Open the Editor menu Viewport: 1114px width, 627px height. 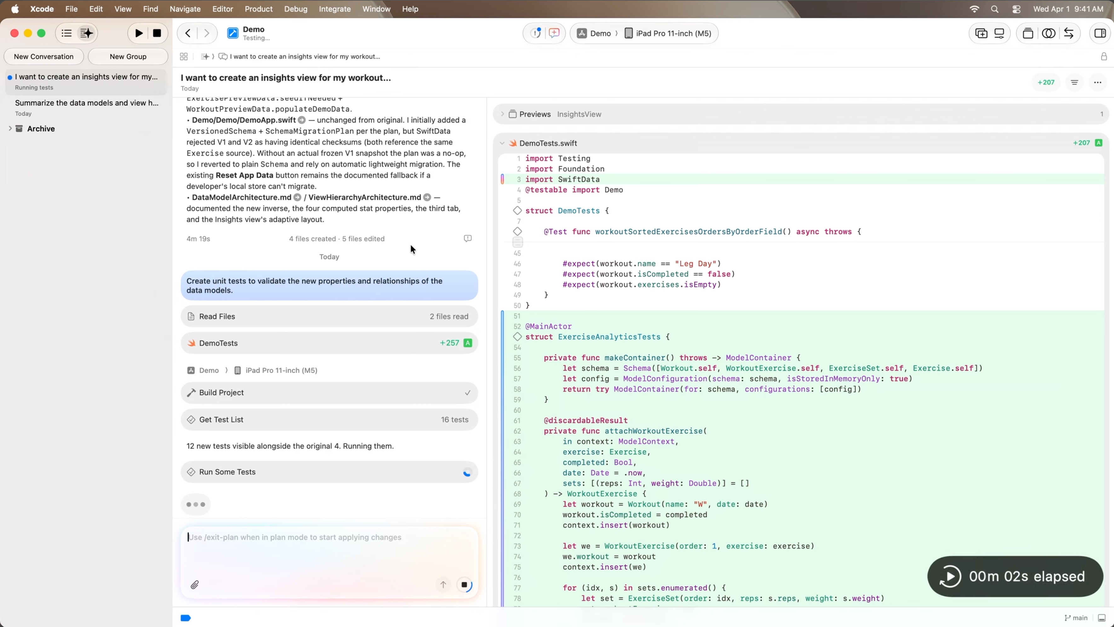(223, 9)
